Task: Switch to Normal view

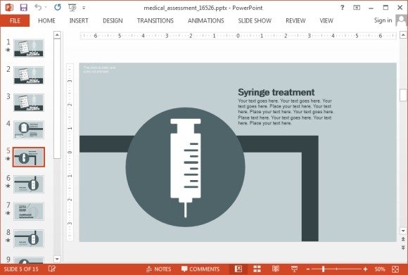Action: pos(238,269)
